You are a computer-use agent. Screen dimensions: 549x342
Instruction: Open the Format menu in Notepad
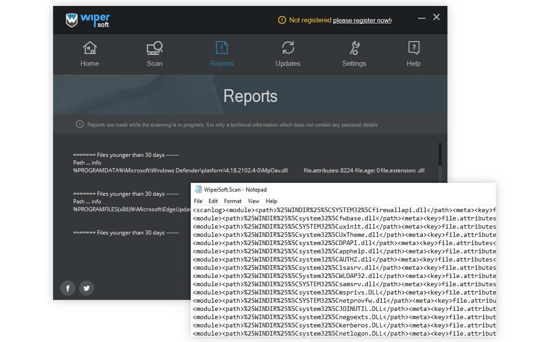coord(233,201)
